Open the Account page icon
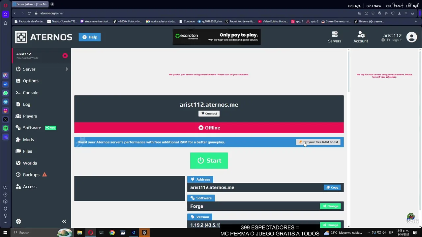422x237 pixels. point(361,37)
